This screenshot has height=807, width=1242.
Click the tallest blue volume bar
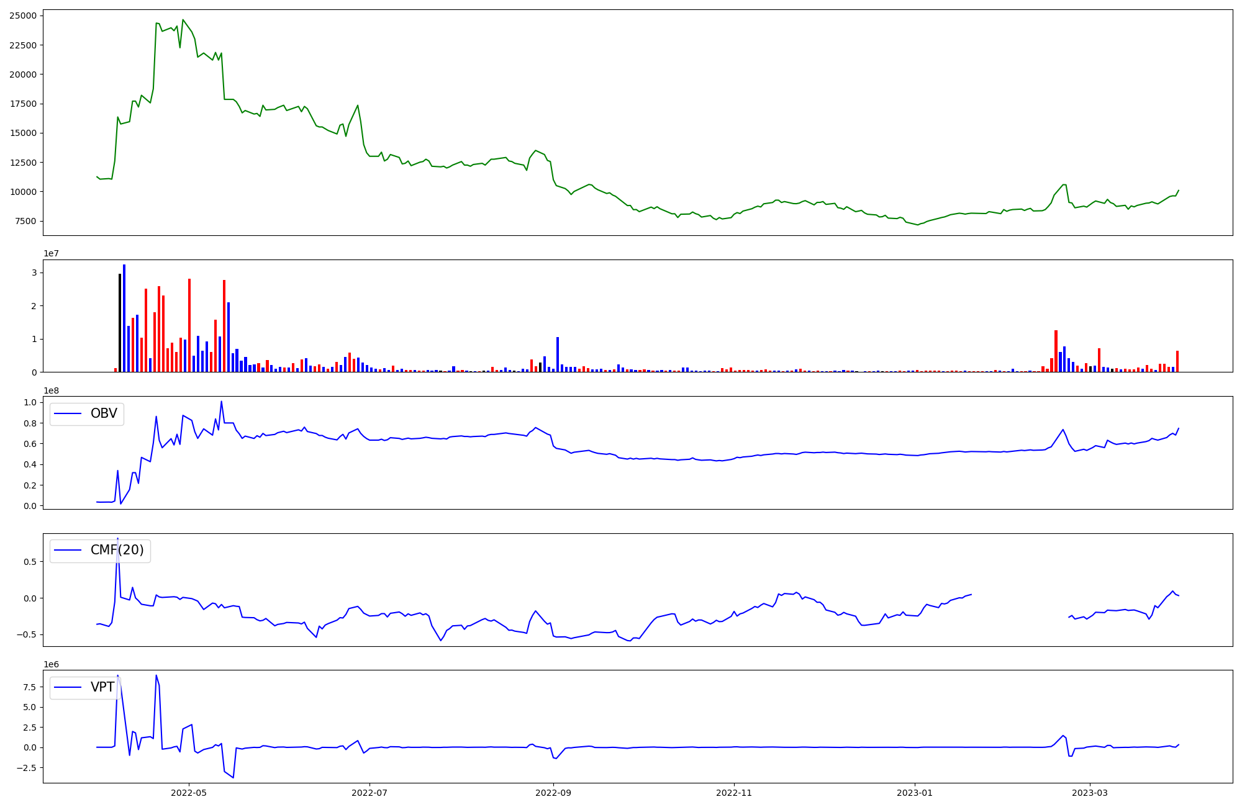click(124, 318)
